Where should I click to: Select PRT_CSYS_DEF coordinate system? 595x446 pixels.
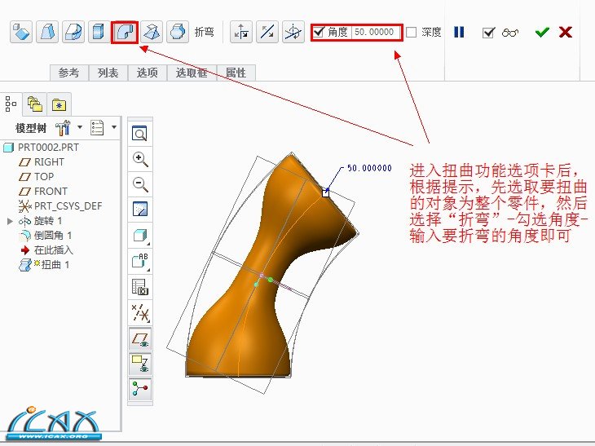[60, 206]
